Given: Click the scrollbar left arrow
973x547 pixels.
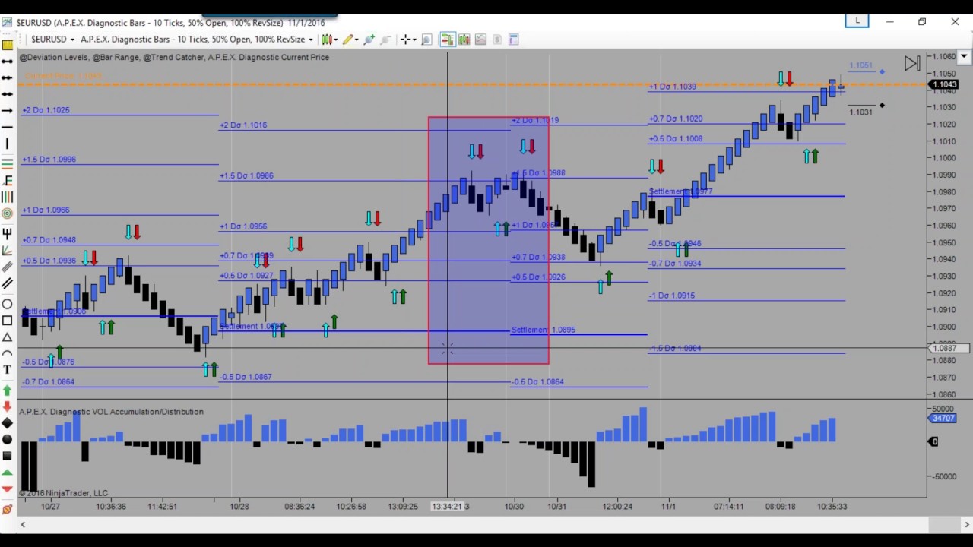Looking at the screenshot, I should click(x=23, y=524).
